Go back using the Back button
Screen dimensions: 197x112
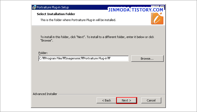pos(106,100)
